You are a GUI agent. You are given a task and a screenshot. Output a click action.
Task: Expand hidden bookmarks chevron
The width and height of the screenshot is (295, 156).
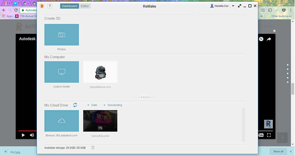coord(262,16)
